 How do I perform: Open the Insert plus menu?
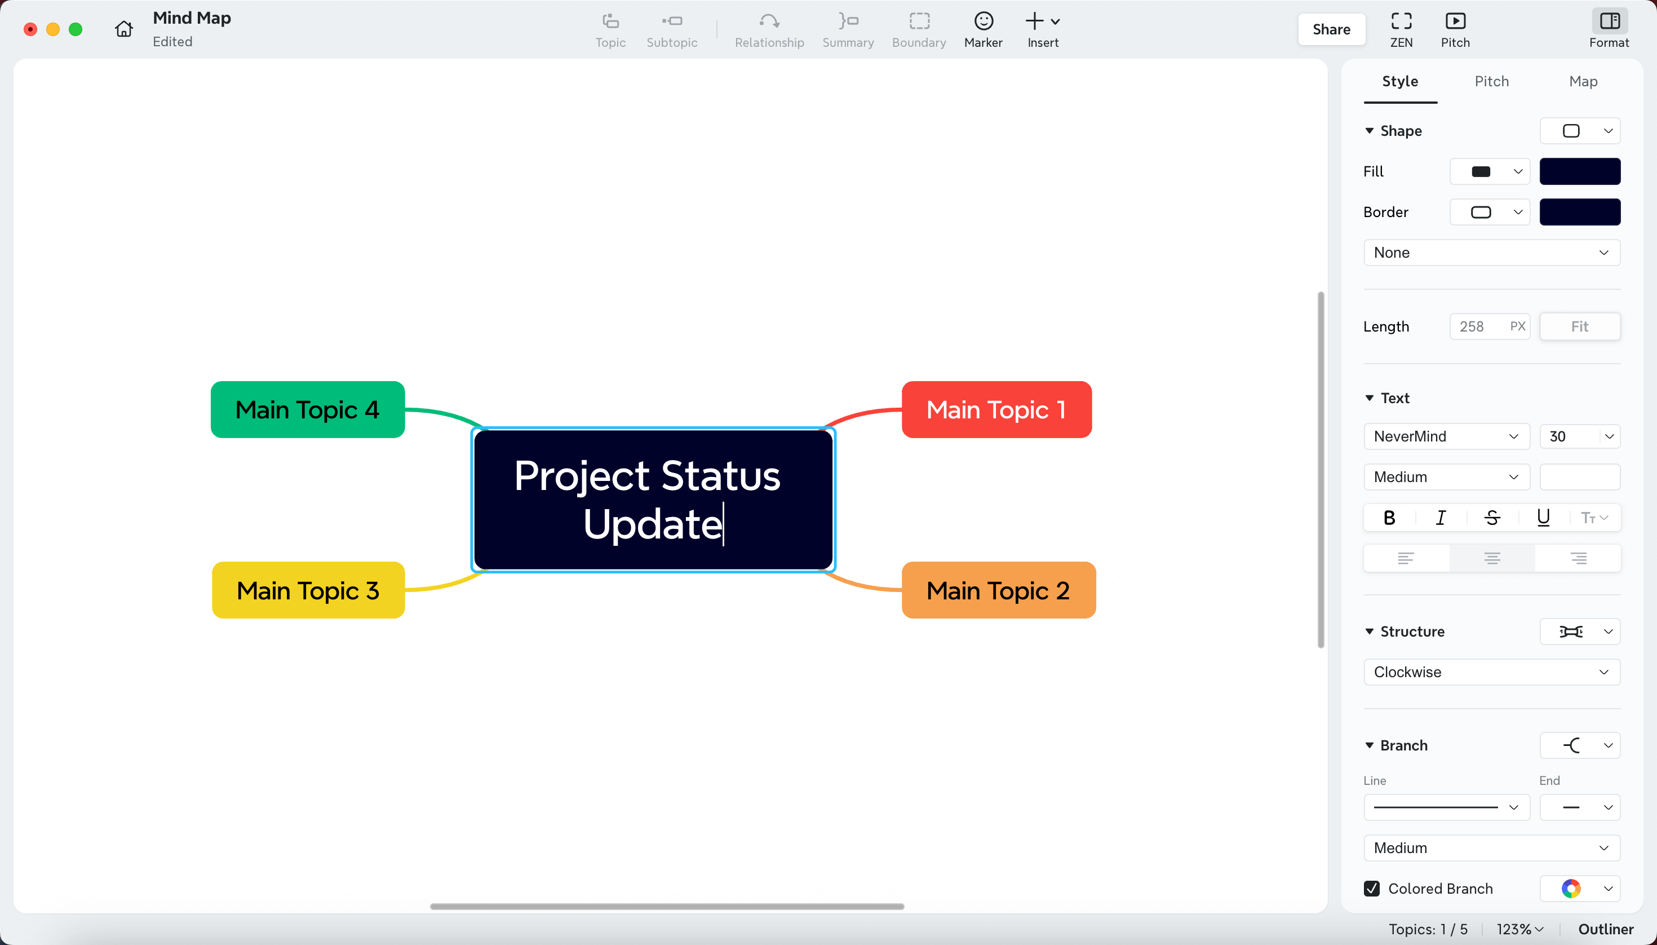1042,22
